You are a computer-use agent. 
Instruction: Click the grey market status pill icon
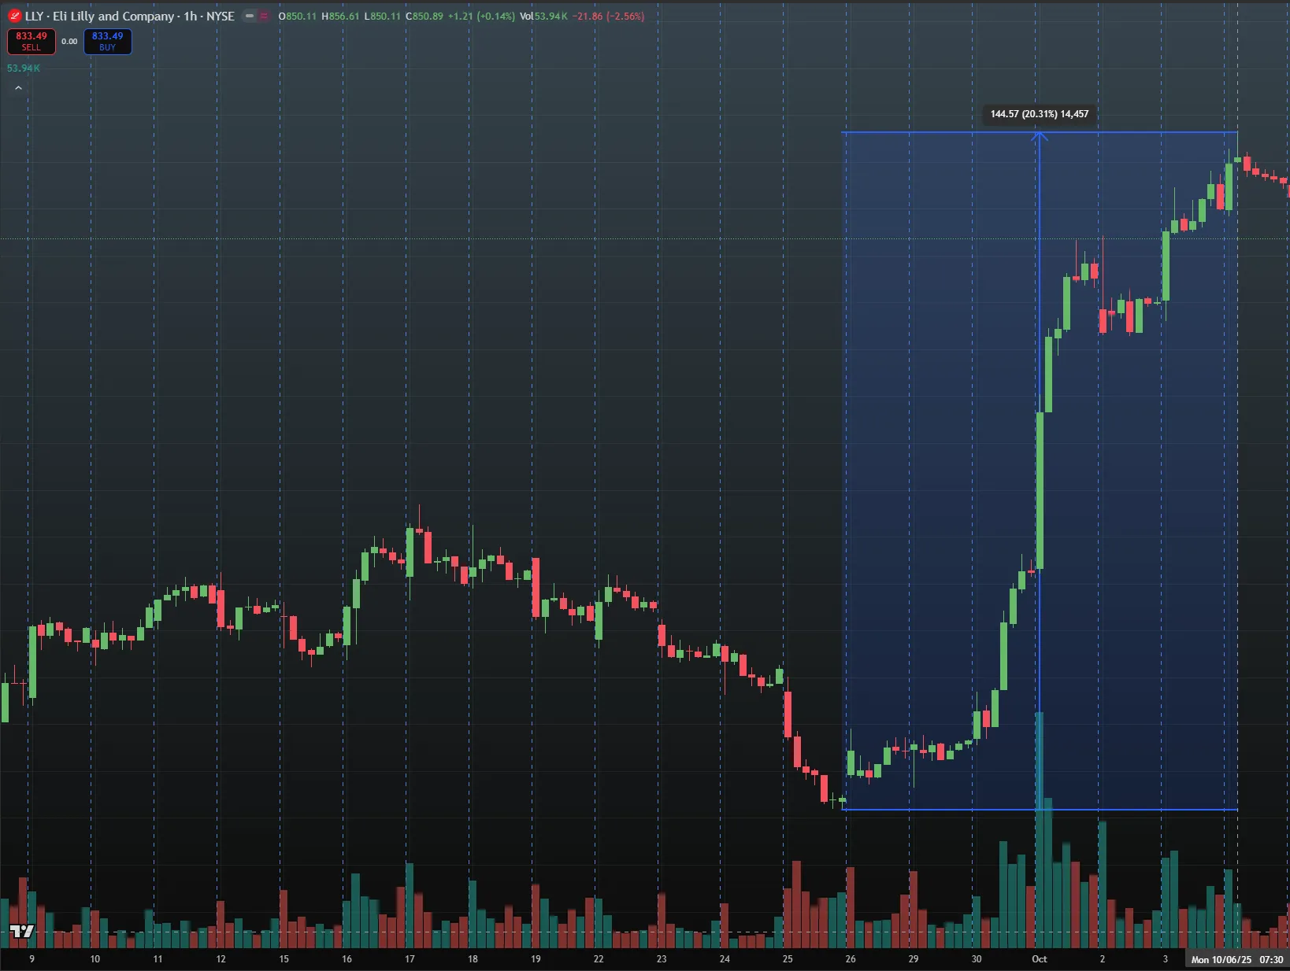(250, 16)
